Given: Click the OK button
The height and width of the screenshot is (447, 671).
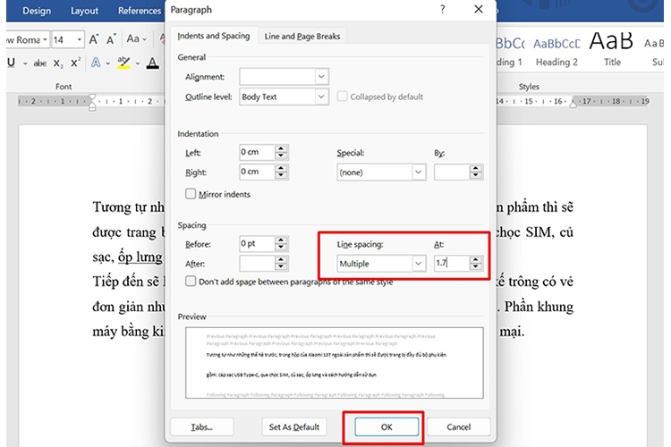Looking at the screenshot, I should pos(386,427).
